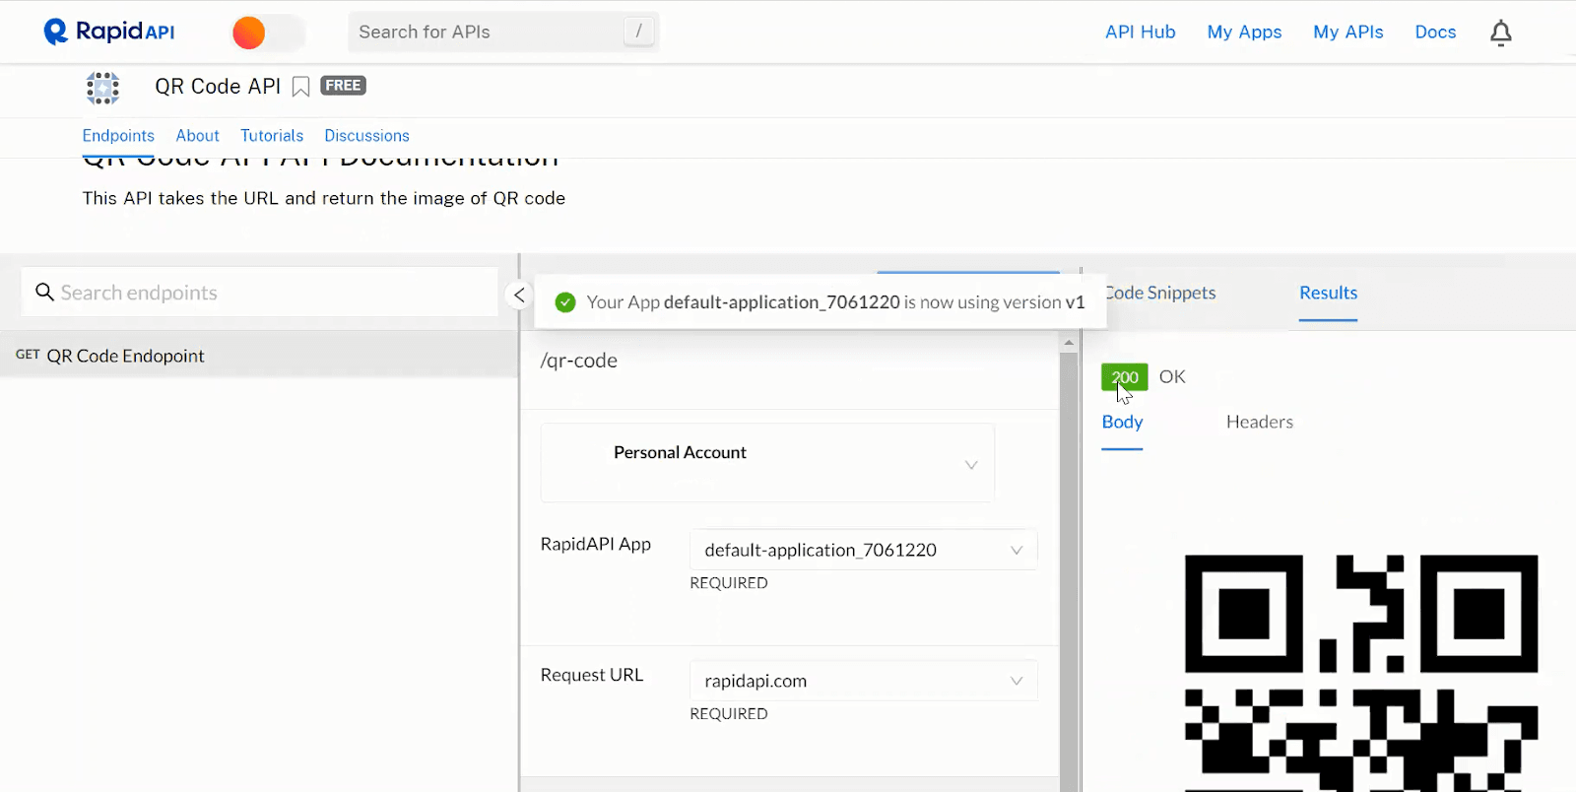Open the Results tab
1576x792 pixels.
pos(1328,293)
